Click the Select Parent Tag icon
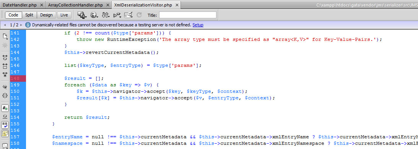 [5, 87]
